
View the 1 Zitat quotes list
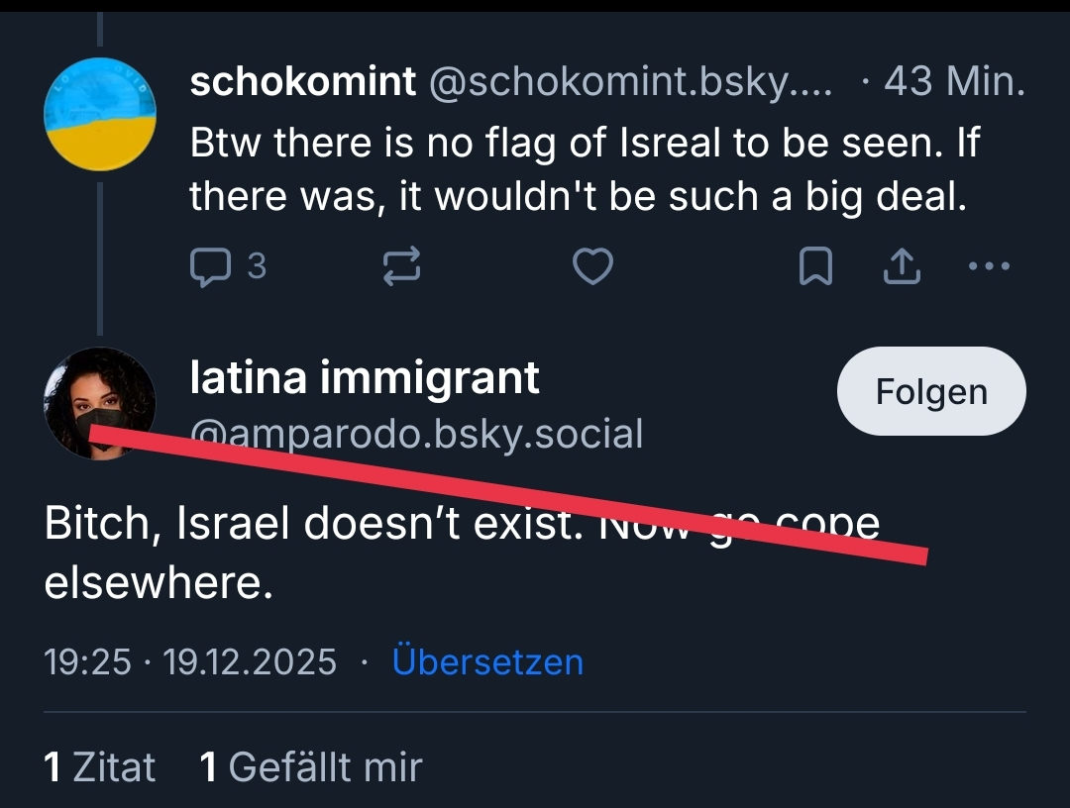[100, 767]
